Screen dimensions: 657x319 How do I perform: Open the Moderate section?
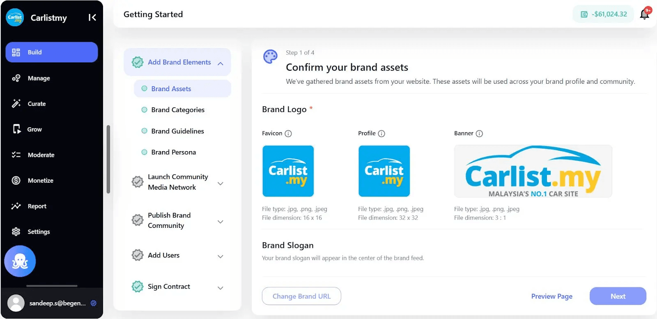coord(41,155)
